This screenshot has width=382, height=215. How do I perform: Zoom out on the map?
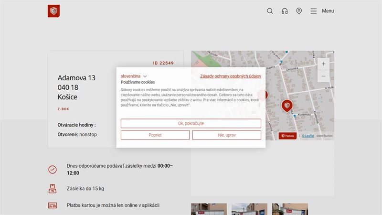pos(323,76)
